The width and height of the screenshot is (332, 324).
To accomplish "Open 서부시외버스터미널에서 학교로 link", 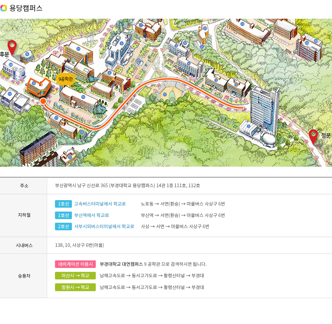I will 104,226.
